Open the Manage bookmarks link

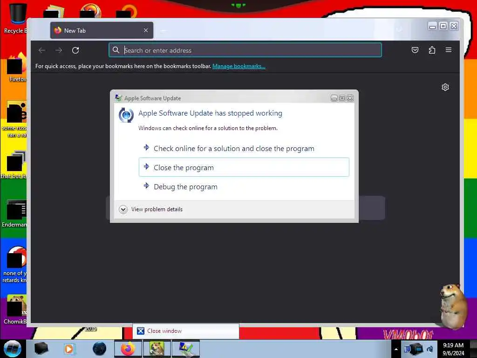[239, 66]
